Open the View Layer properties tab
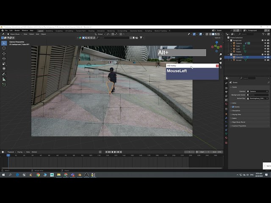 [x=226, y=96]
